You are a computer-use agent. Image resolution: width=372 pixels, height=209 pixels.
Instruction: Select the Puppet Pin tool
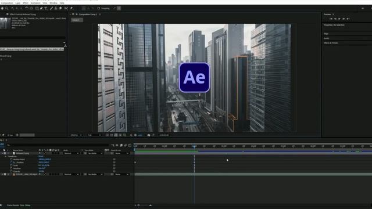coord(71,8)
